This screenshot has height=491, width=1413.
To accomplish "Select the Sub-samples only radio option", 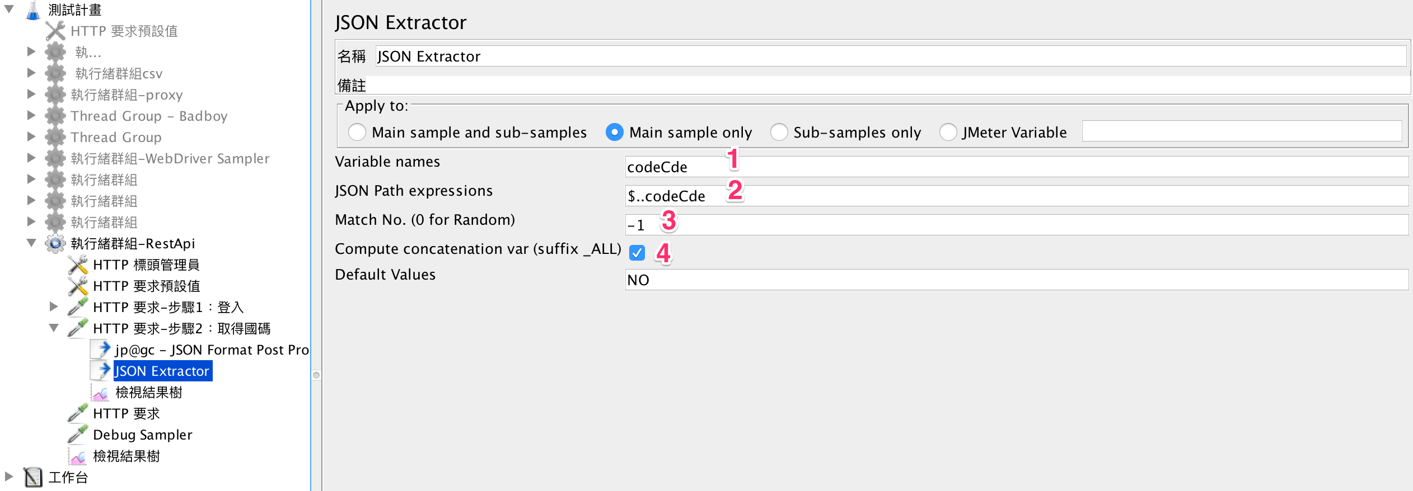I will point(779,133).
